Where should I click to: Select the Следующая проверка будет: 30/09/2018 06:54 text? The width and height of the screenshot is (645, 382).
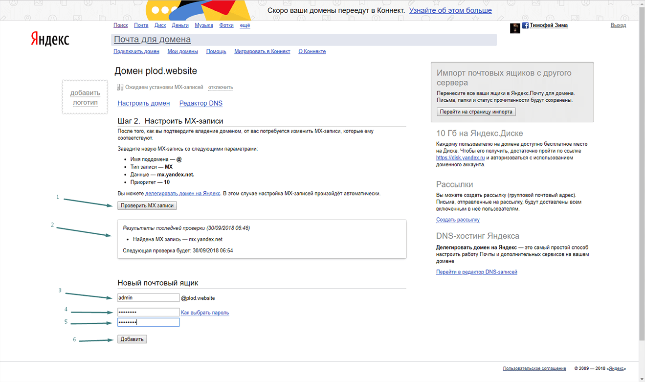tap(178, 250)
